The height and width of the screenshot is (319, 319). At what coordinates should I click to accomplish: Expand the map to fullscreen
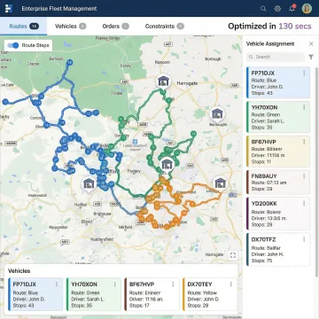coord(233,255)
